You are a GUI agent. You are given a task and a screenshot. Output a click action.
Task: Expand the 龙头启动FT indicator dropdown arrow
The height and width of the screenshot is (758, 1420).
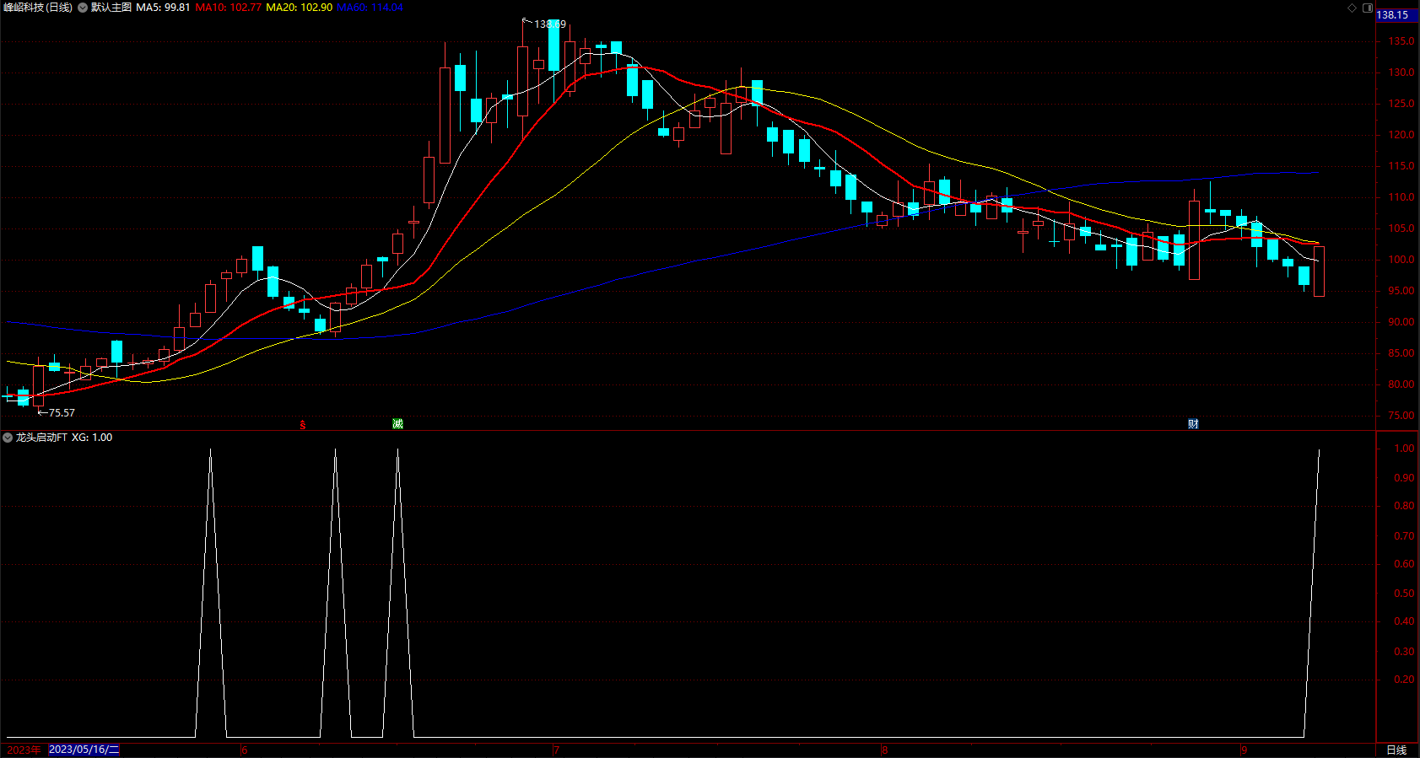pos(8,438)
